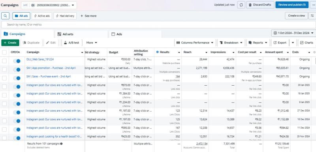
Task: Click the Reach column header arrow
Action: point(206,53)
